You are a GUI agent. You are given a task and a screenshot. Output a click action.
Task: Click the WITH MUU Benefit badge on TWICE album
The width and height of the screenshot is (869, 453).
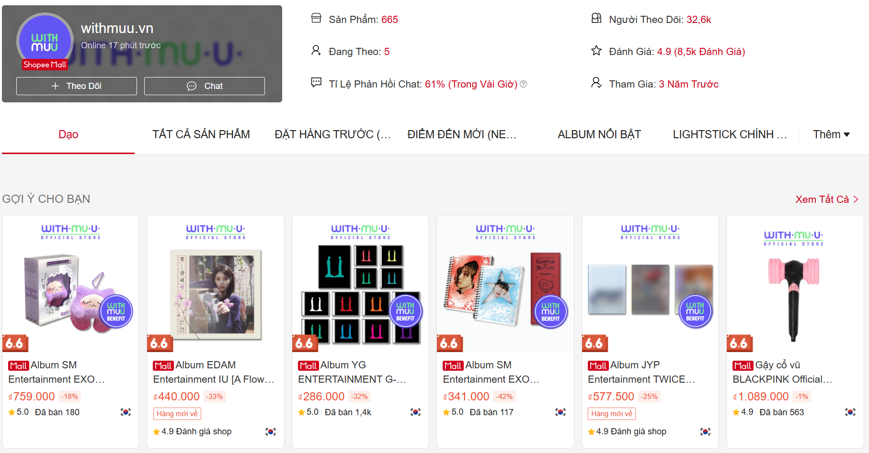pos(695,311)
